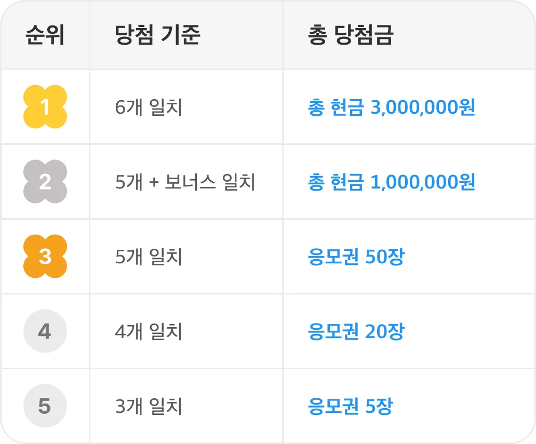Click the rank 4 circle badge

pos(45,331)
